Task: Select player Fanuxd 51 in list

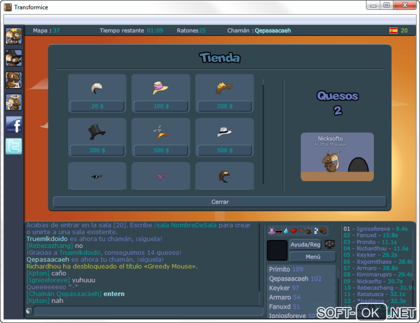Action: coord(301,307)
